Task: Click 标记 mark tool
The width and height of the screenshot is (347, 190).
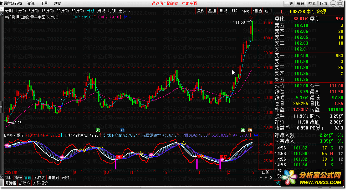Action: click(246, 11)
